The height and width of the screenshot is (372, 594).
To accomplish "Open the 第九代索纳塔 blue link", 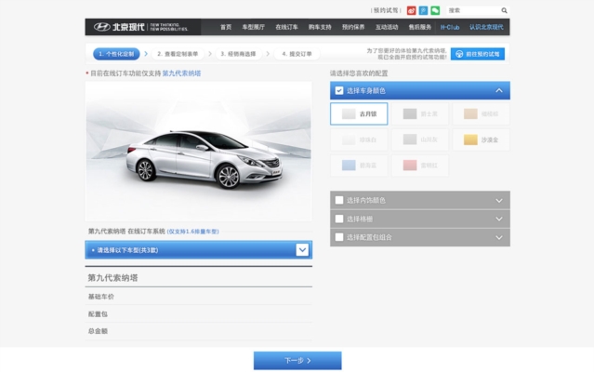I will tap(181, 73).
